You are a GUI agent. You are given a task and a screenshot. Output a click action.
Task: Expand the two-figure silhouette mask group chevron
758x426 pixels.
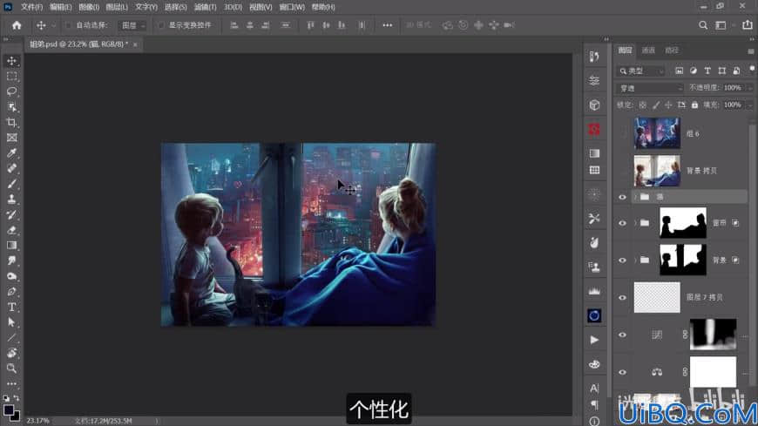(635, 223)
